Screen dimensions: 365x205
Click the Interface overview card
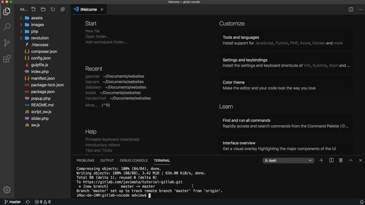286,146
